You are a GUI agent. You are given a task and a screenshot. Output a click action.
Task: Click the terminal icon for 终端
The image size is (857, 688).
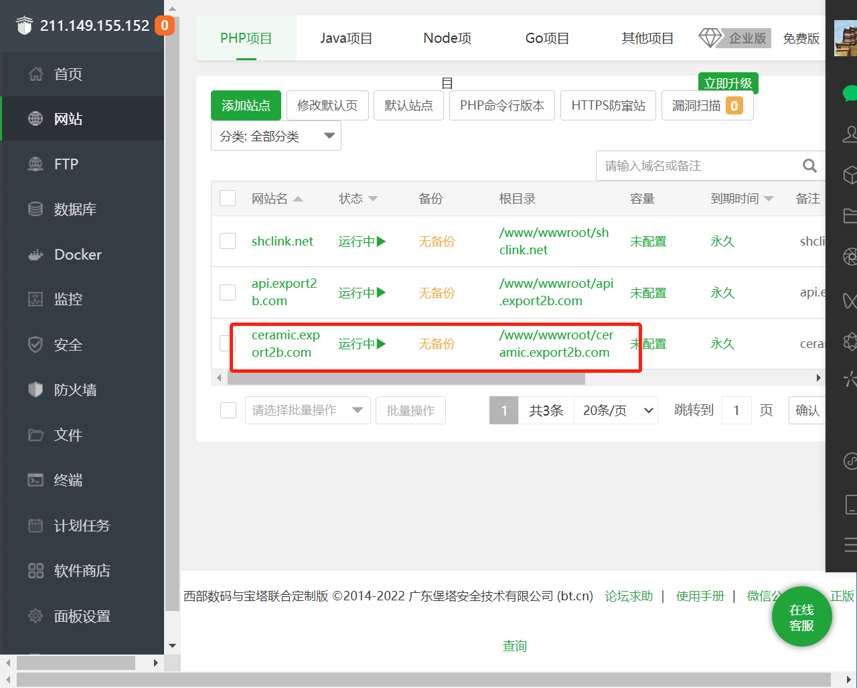(35, 480)
